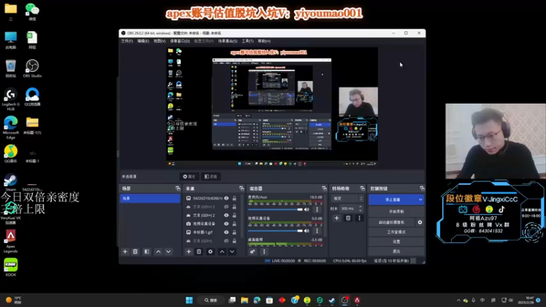Open the 文件(F) menu in OBS

coord(127,41)
